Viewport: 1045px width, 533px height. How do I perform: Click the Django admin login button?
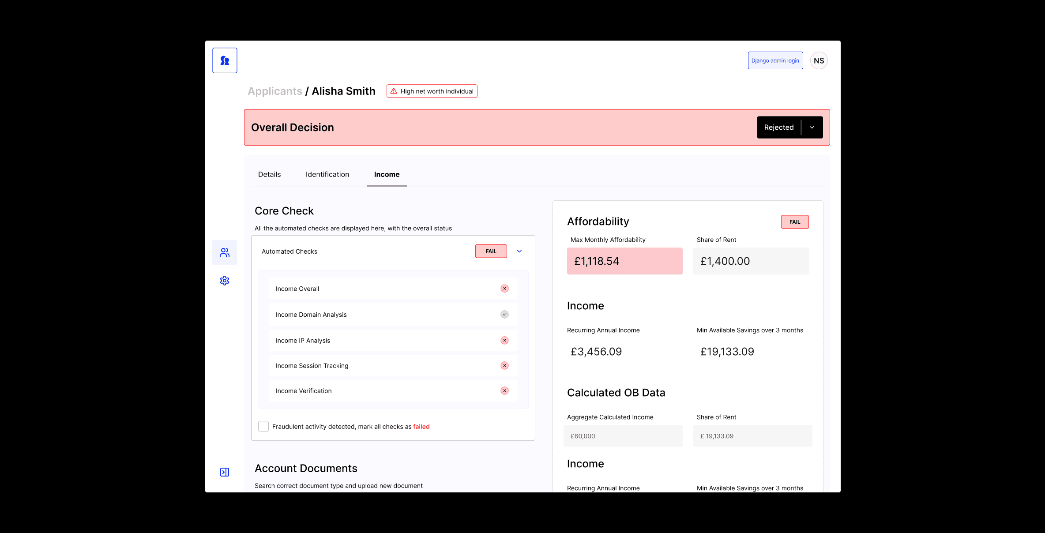pos(775,60)
